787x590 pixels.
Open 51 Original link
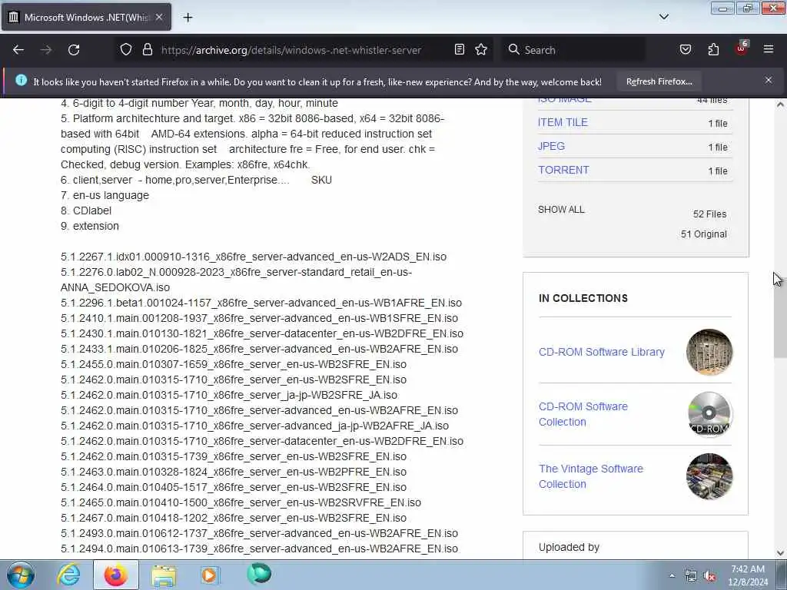point(704,234)
